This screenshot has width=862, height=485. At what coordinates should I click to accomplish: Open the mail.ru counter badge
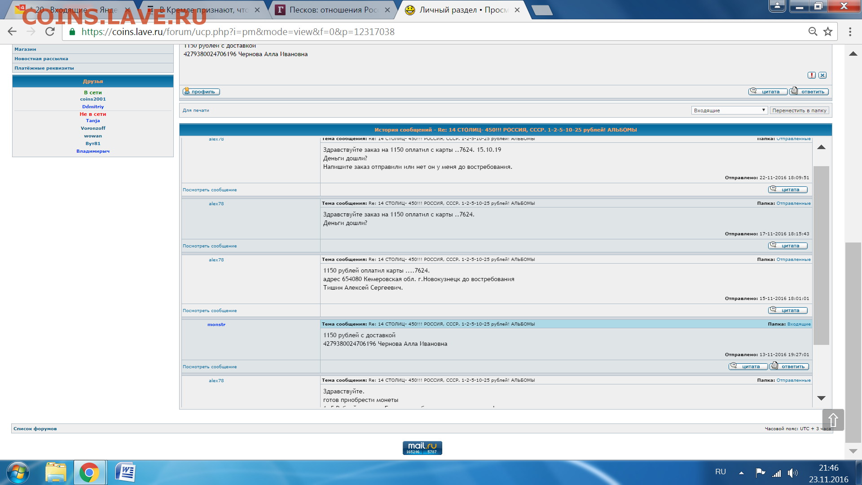(x=422, y=448)
